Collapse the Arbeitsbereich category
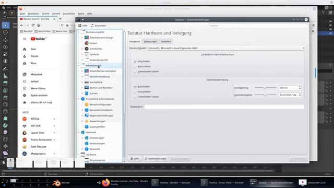 tap(78, 65)
